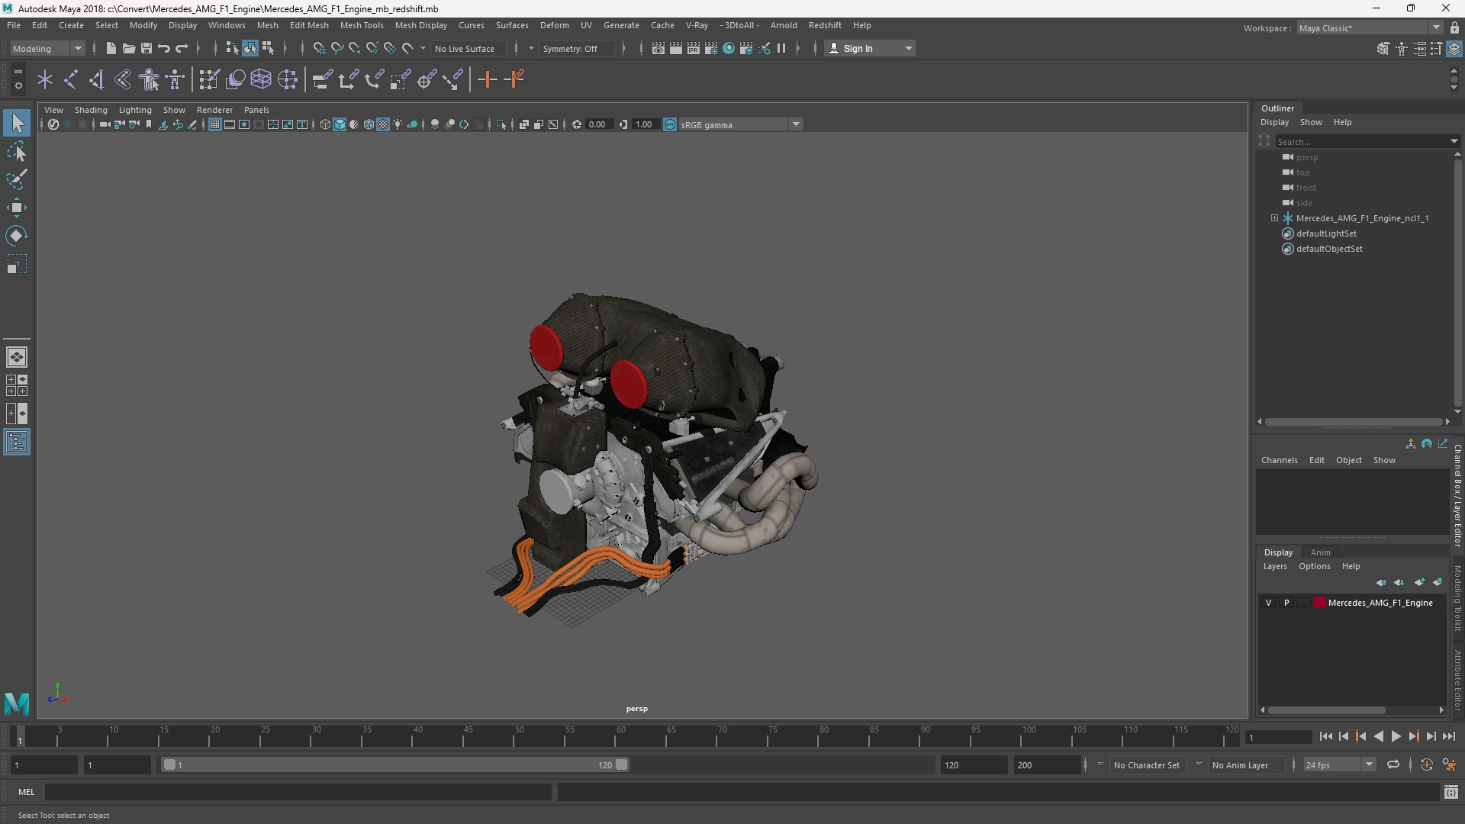The image size is (1465, 824).
Task: Enable Snap to Points magnet icon
Action: (x=354, y=48)
